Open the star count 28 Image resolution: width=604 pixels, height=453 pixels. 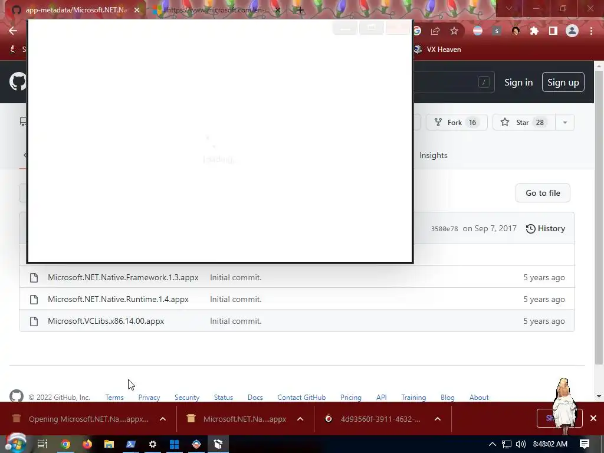tap(540, 123)
